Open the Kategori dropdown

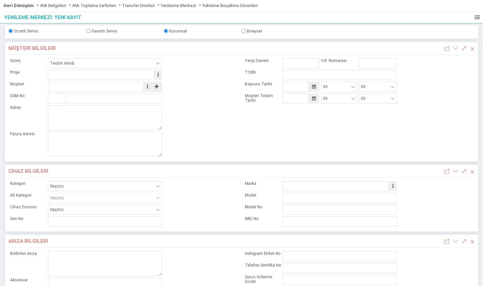[x=105, y=186]
